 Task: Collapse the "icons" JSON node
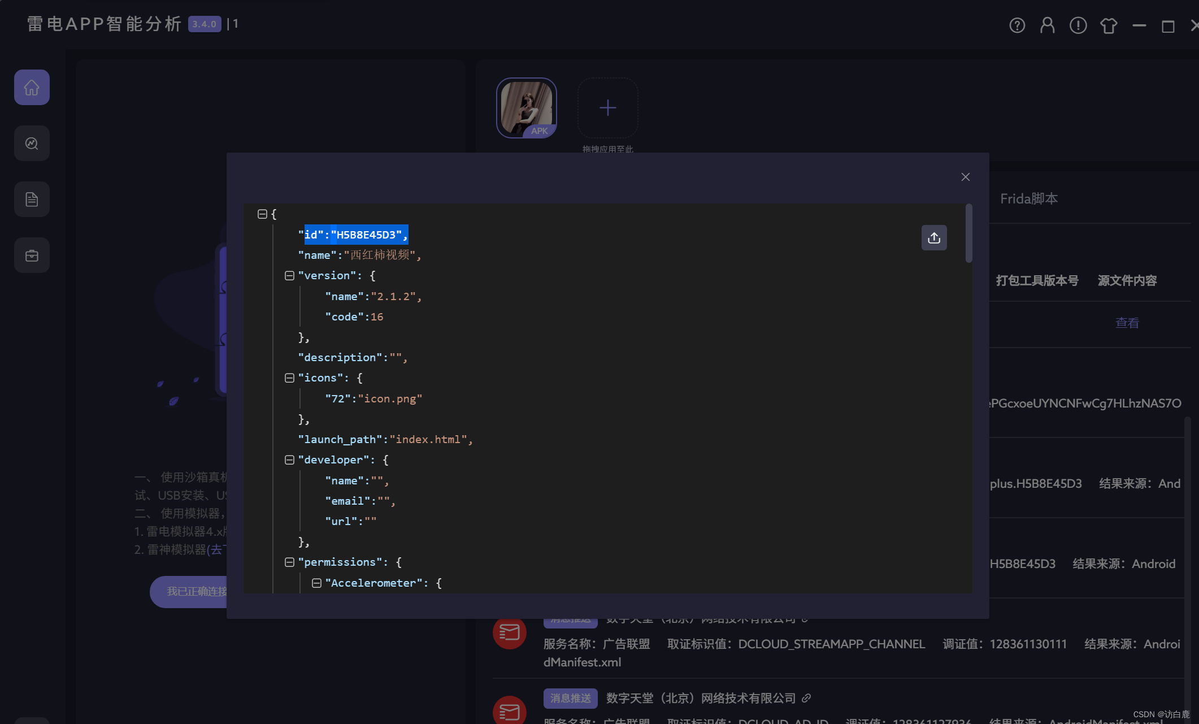click(x=289, y=378)
